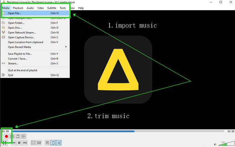Mute audio with the speaker icon
Screen dimensions: 235x147
pyautogui.click(x=215, y=144)
